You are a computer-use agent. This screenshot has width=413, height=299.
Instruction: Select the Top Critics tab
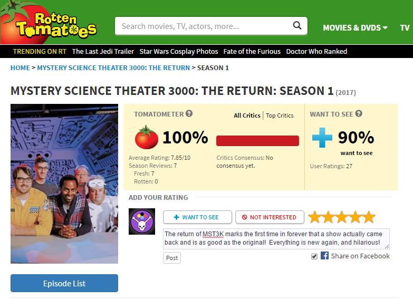point(280,115)
